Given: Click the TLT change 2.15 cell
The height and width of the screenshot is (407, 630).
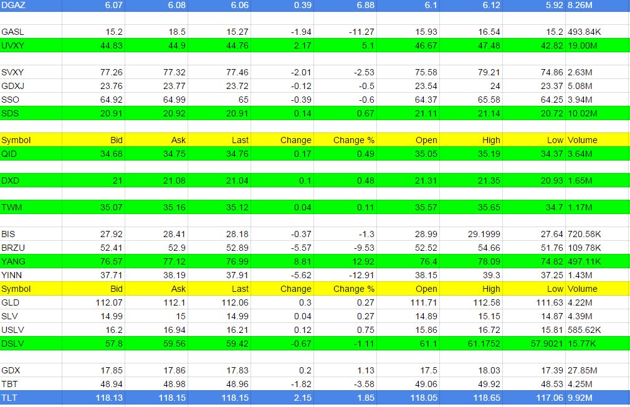Looking at the screenshot, I should pos(282,398).
